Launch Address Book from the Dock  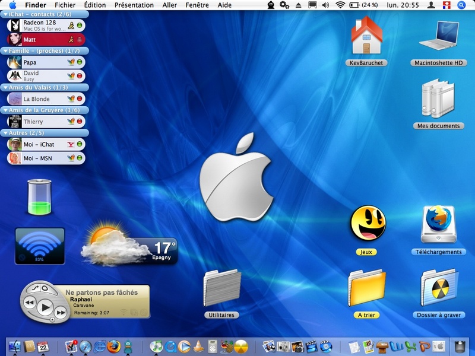tap(29, 347)
